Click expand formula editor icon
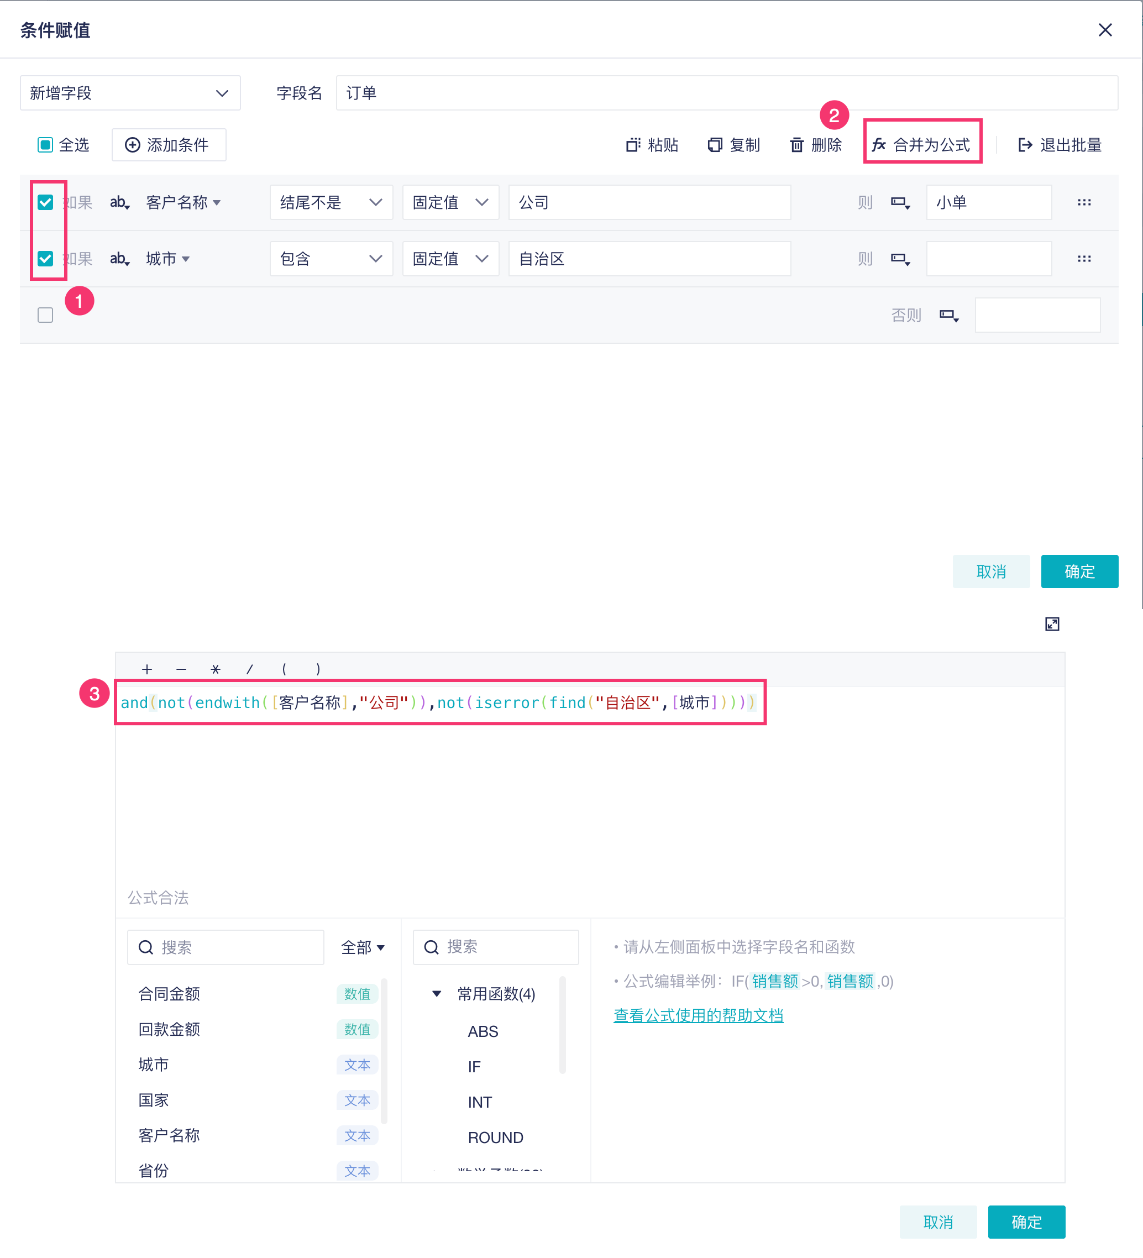1143x1258 pixels. coord(1051,624)
